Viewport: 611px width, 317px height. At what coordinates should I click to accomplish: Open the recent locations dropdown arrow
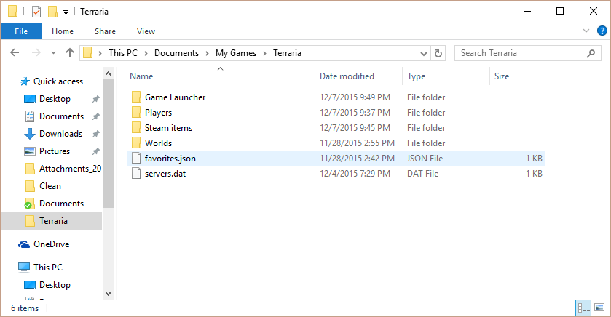pos(53,53)
